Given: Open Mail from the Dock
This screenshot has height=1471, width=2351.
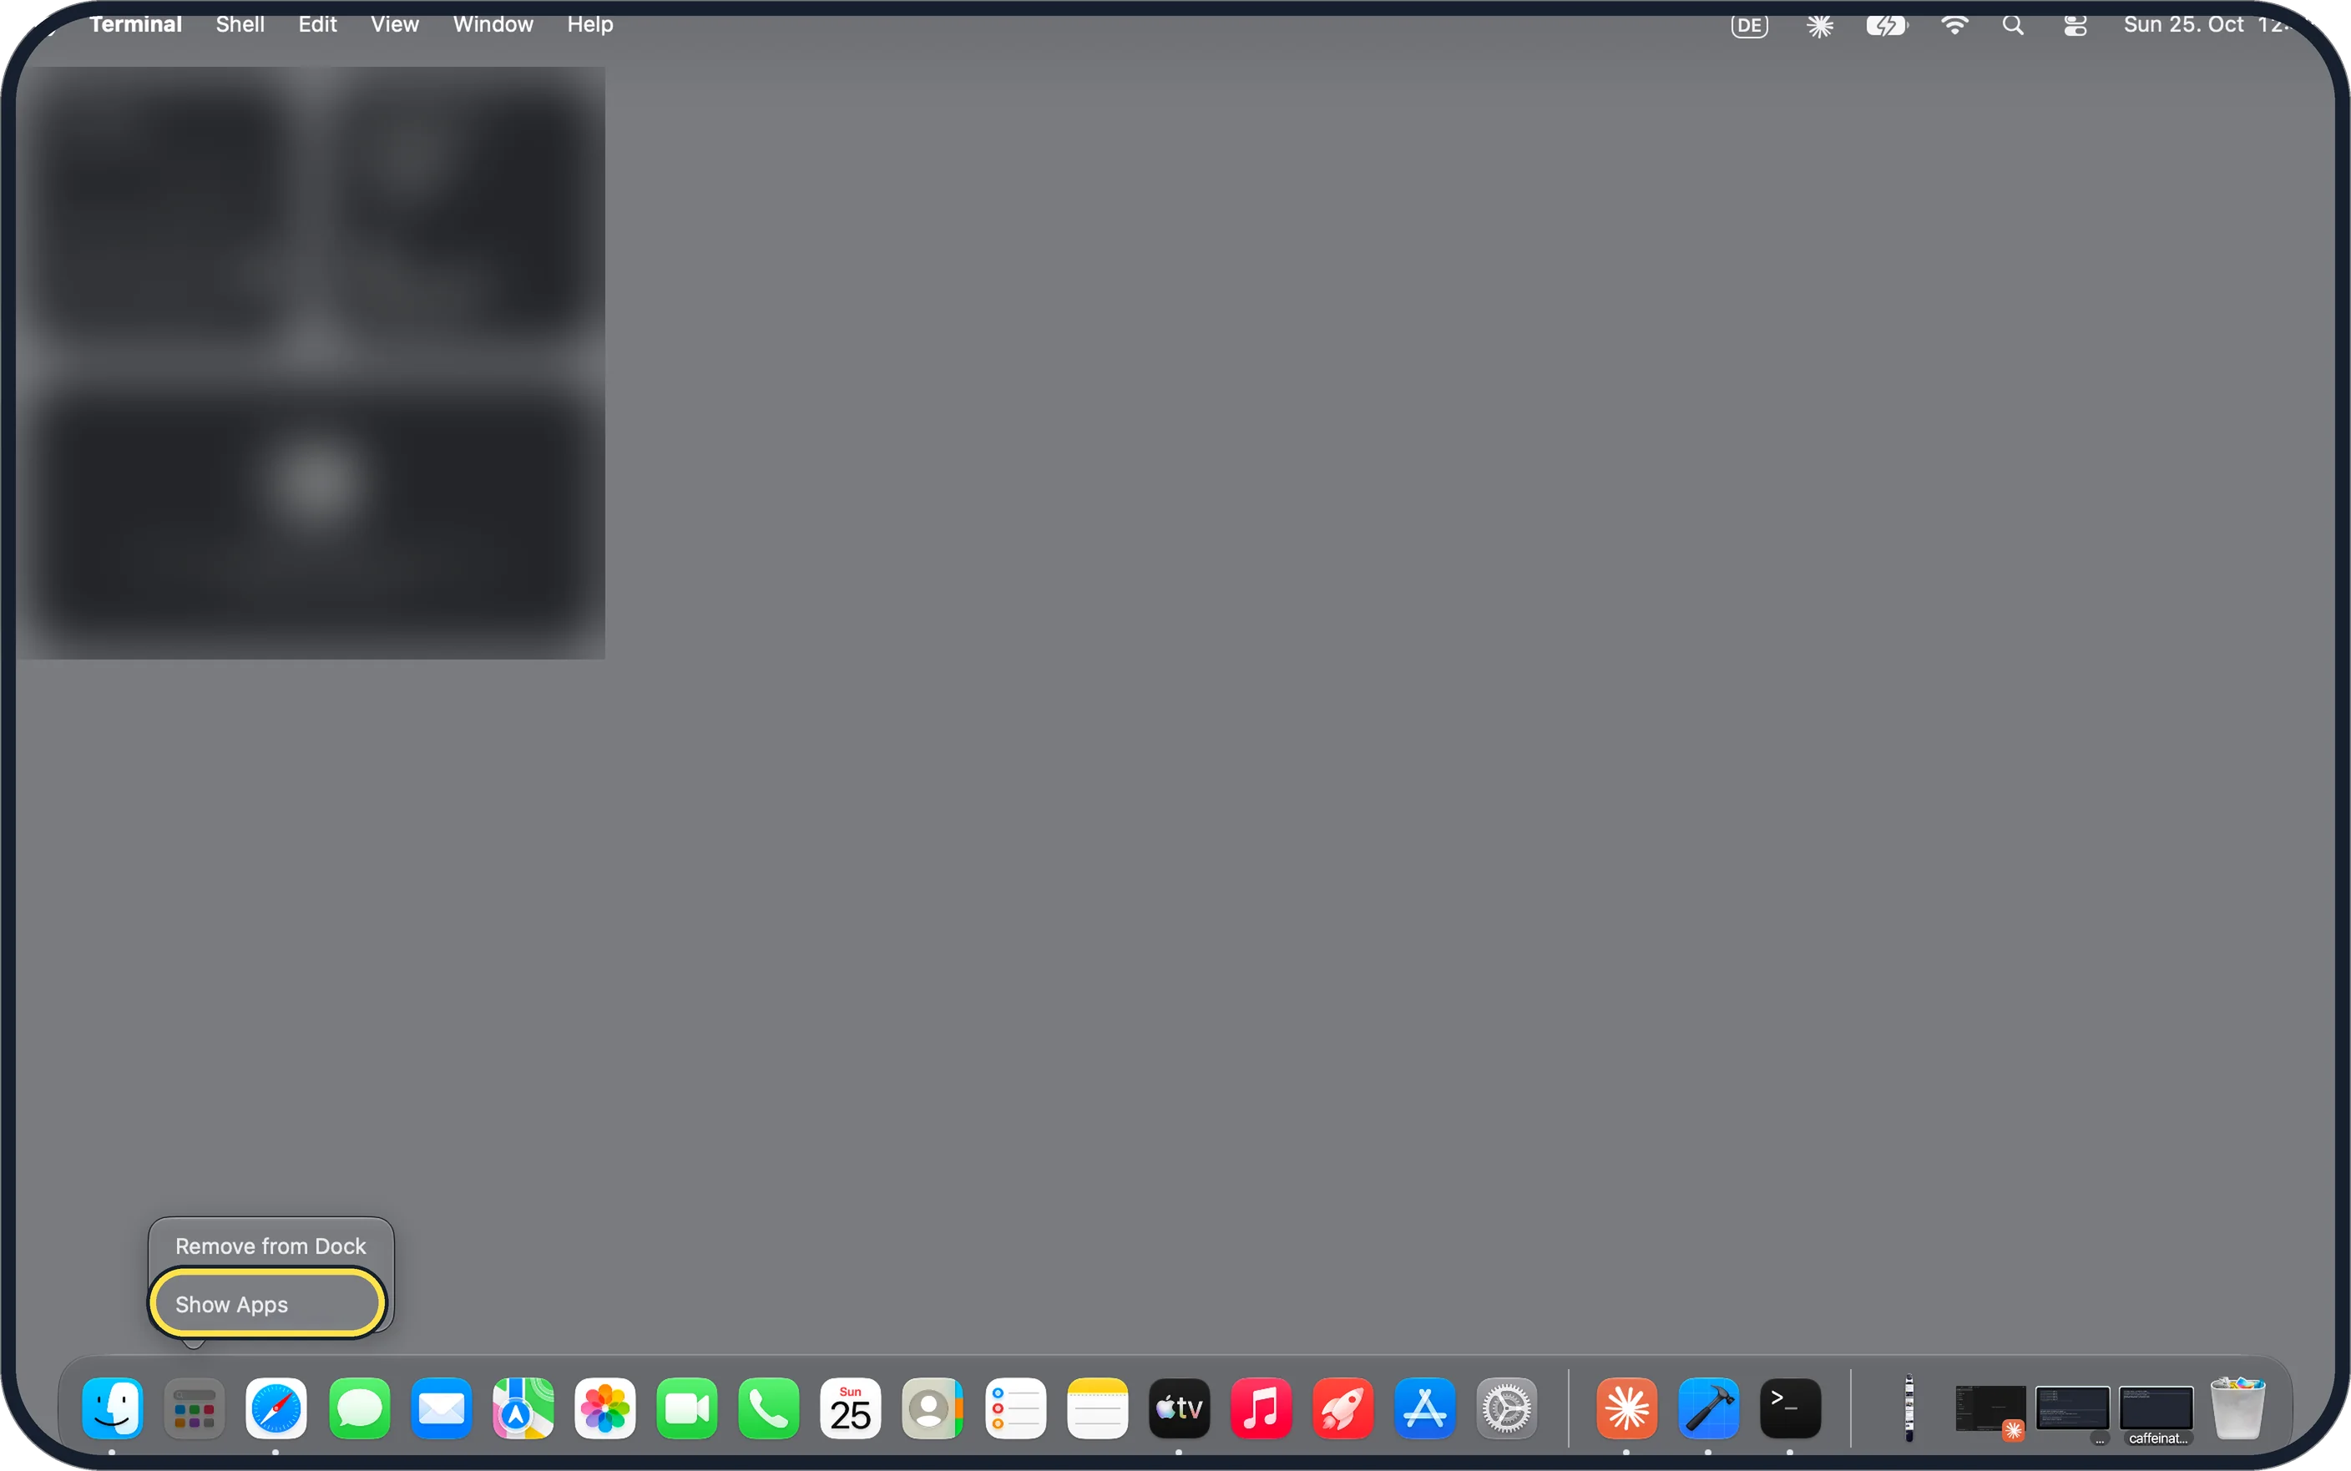Looking at the screenshot, I should [x=441, y=1408].
